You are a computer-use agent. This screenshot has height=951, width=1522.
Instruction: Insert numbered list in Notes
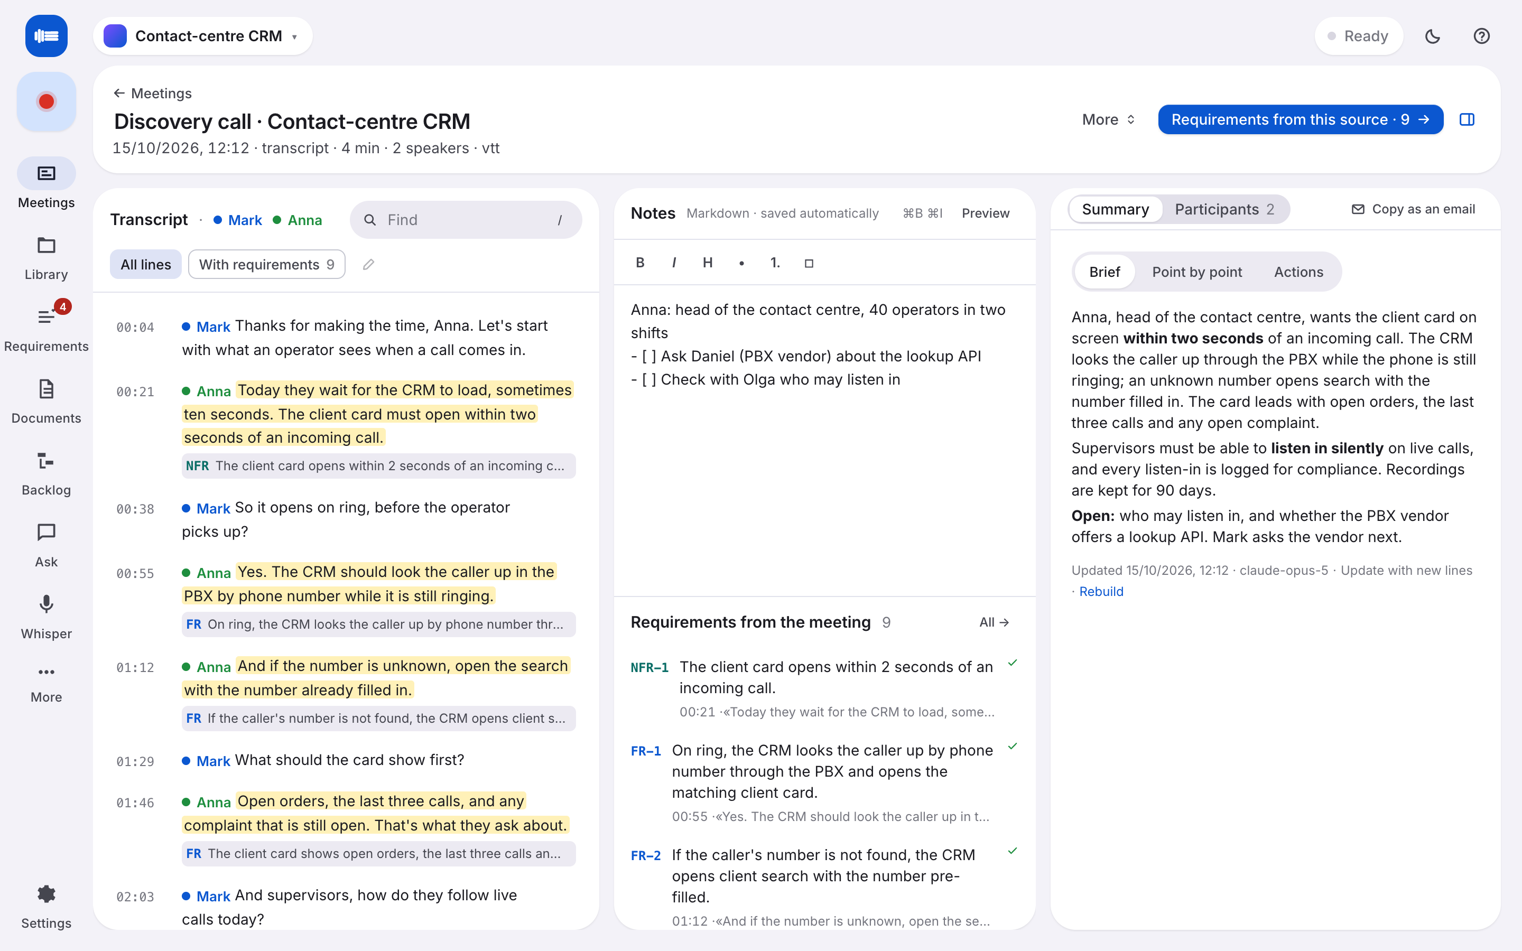click(x=775, y=263)
